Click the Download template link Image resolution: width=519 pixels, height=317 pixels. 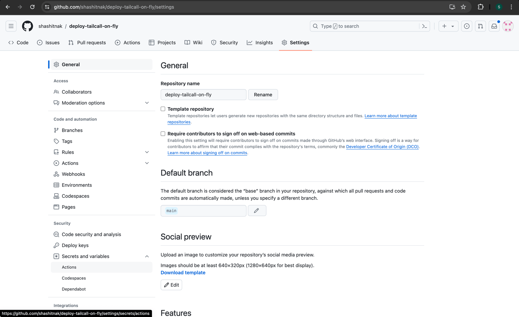point(183,272)
